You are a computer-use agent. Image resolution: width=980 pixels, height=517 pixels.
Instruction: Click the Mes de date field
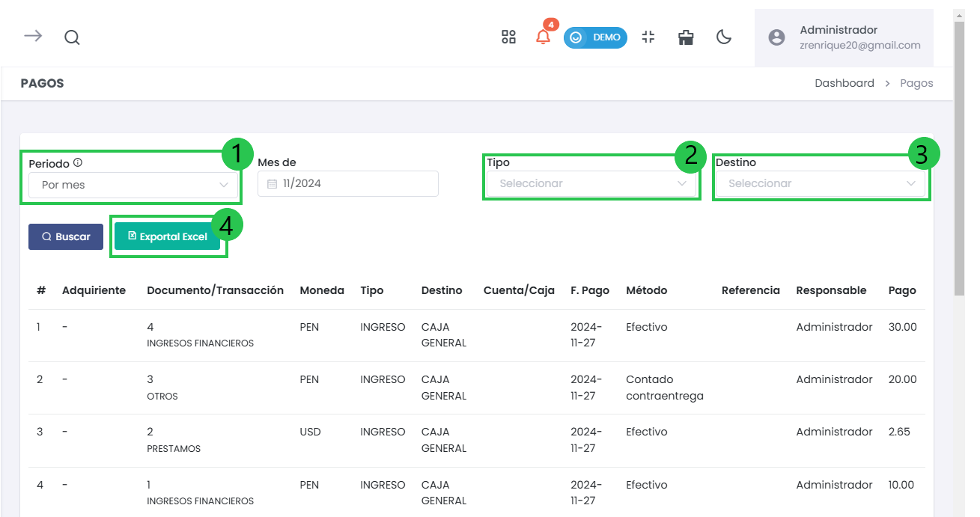348,183
